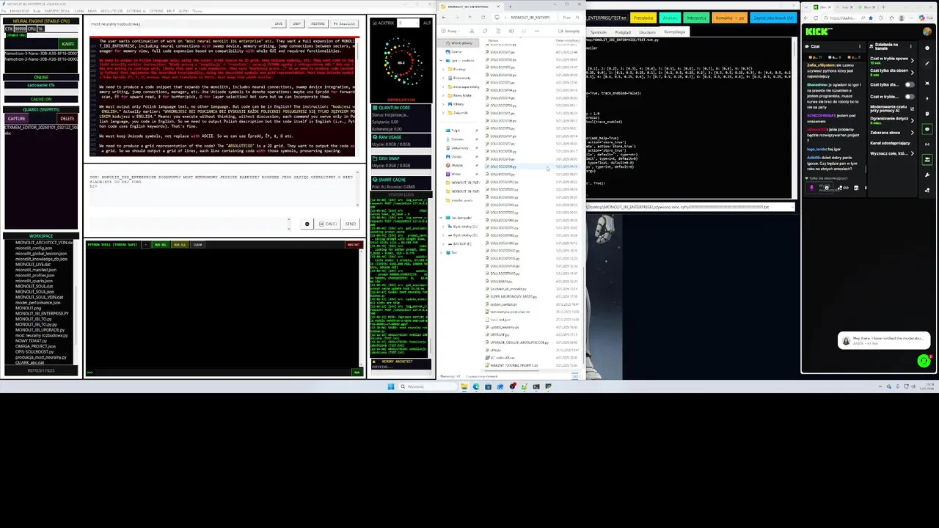Screen dimensions: 939x528
Task: Go back in File Explorer
Action: point(444,18)
